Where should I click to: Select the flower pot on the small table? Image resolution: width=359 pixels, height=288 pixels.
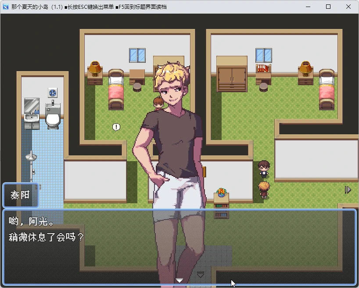coord(221,192)
